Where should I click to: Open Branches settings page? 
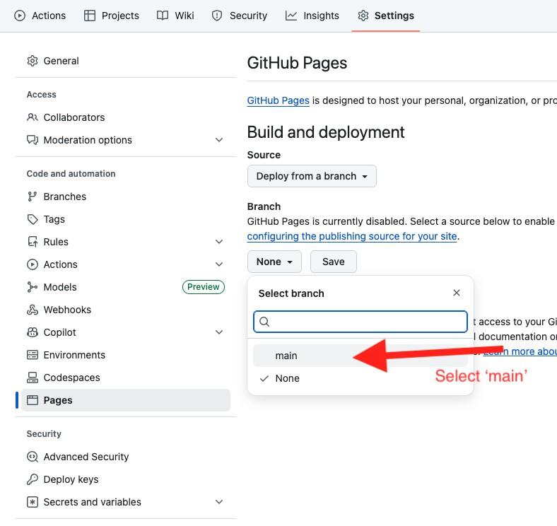coord(126,197)
